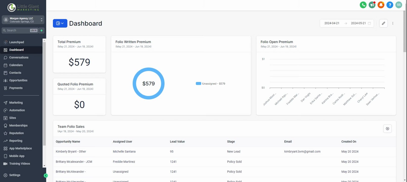Click the Opportunity Name column header
The image size is (407, 182).
point(68,142)
